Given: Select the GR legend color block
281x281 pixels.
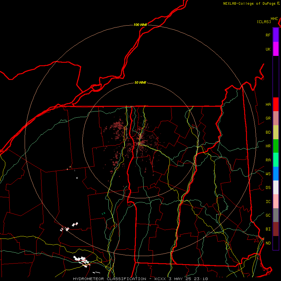Looking at the screenshot, I should click(x=276, y=118).
